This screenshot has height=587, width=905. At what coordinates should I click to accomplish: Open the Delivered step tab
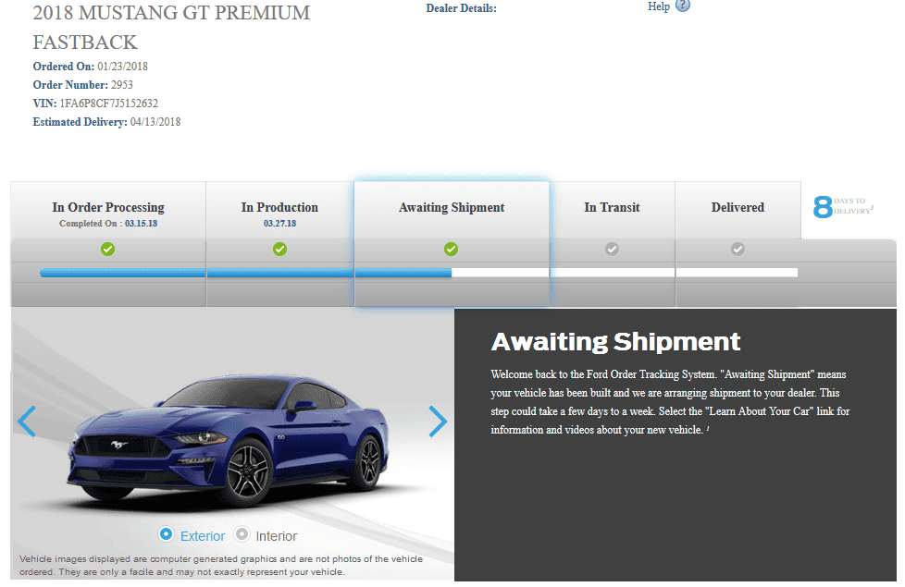click(x=738, y=211)
